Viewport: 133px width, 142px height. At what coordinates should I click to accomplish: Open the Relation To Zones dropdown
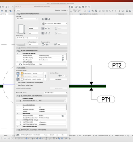[55, 93]
